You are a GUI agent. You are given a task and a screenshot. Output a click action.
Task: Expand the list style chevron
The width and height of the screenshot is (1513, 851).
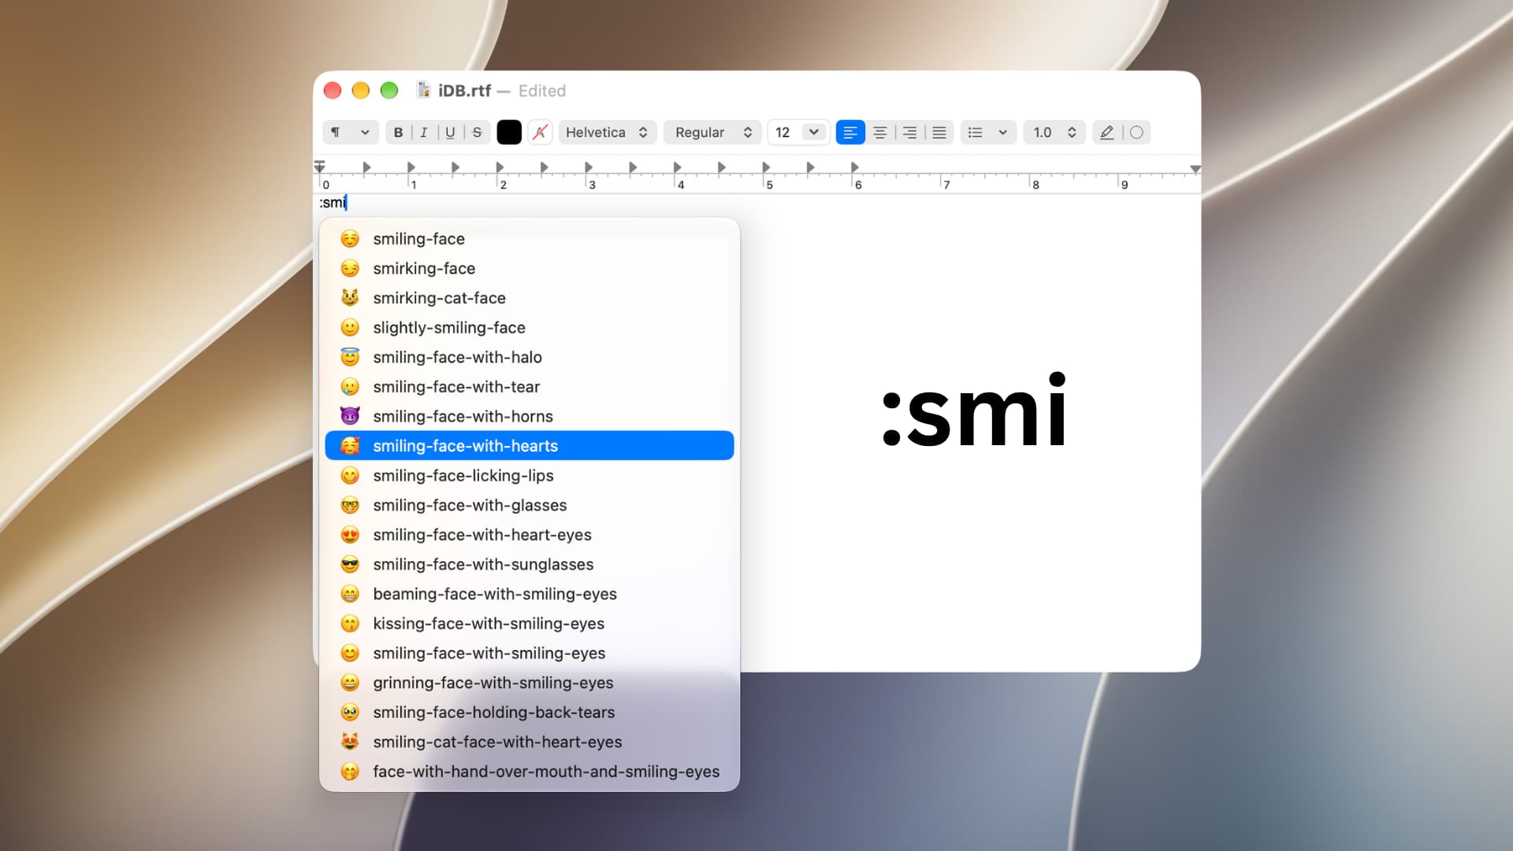pos(1002,132)
